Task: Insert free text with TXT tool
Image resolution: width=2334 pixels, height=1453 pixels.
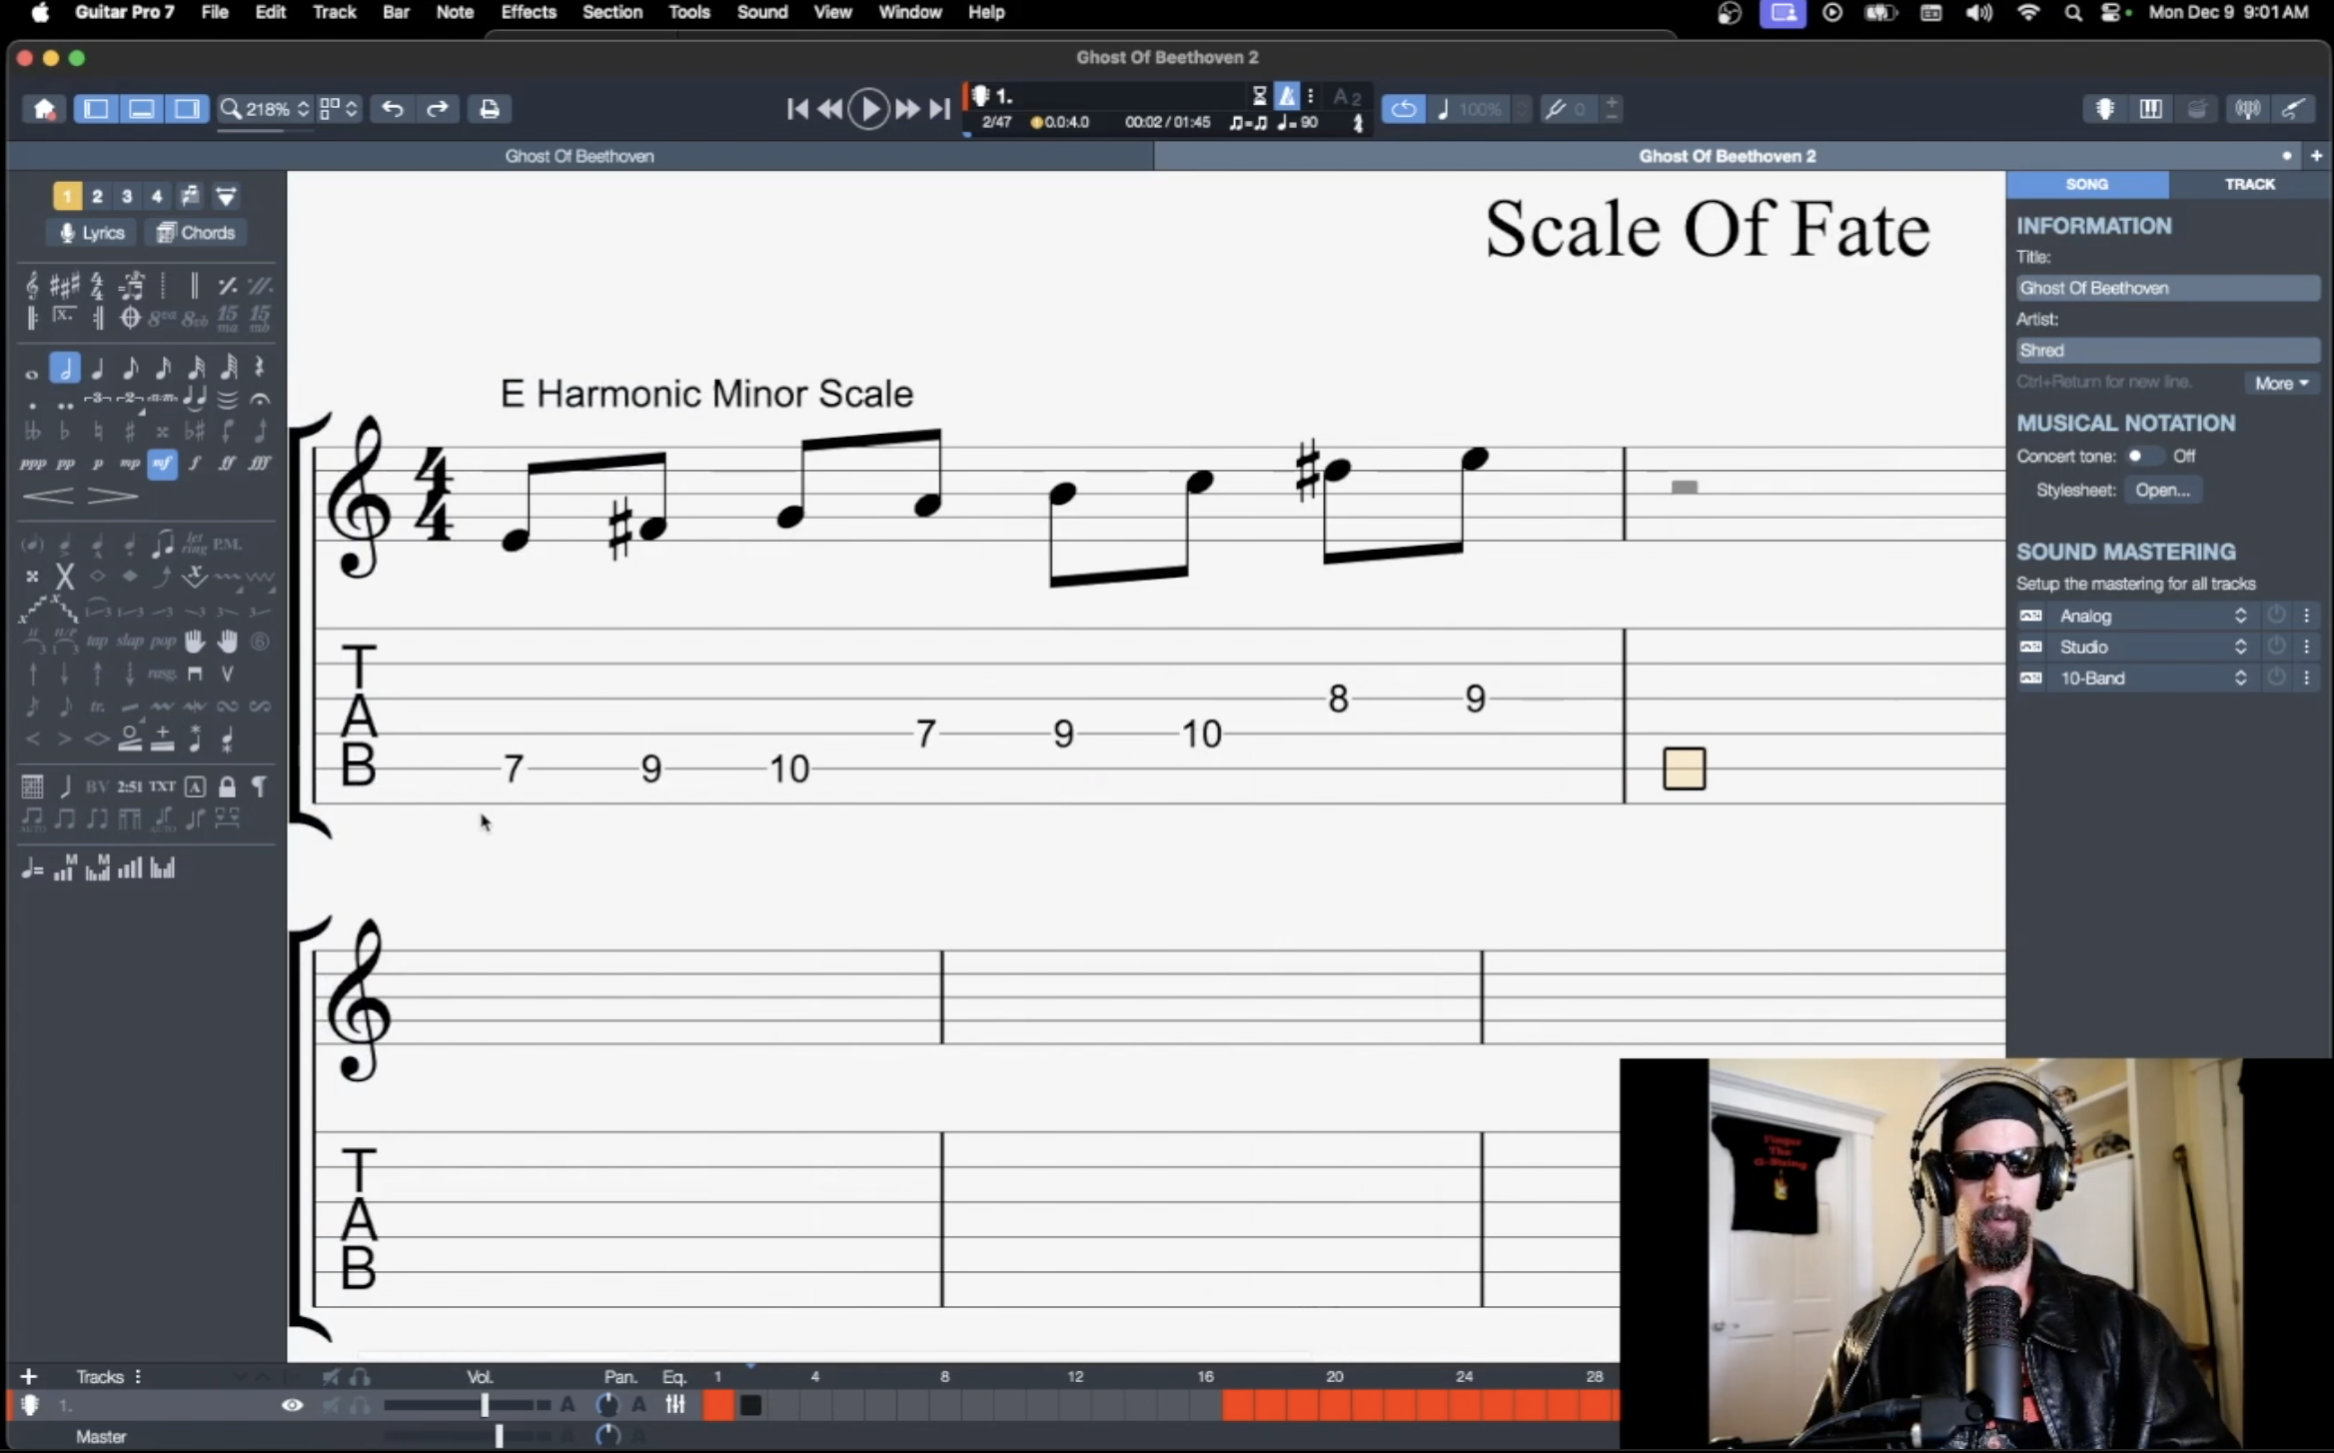Action: [x=162, y=786]
